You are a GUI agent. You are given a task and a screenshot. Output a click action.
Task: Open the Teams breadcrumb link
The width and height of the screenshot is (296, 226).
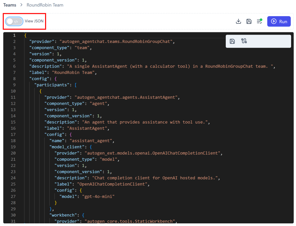[10, 5]
